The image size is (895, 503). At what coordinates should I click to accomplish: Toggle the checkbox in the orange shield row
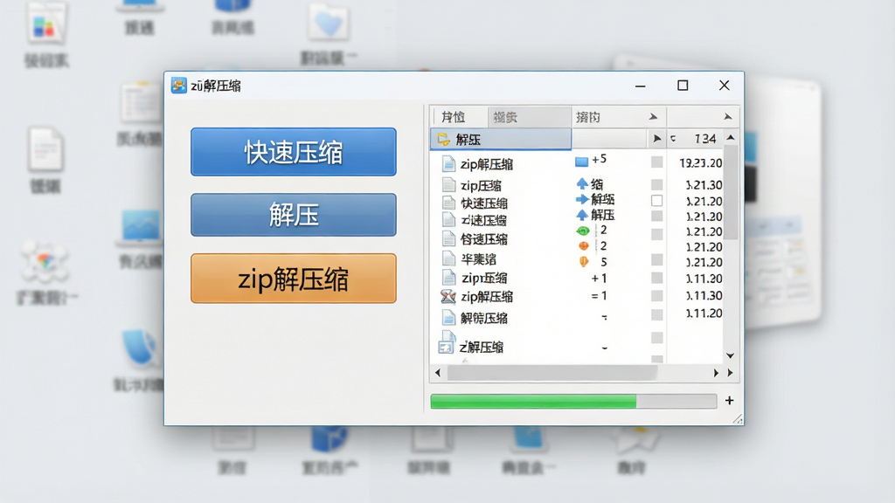click(657, 260)
